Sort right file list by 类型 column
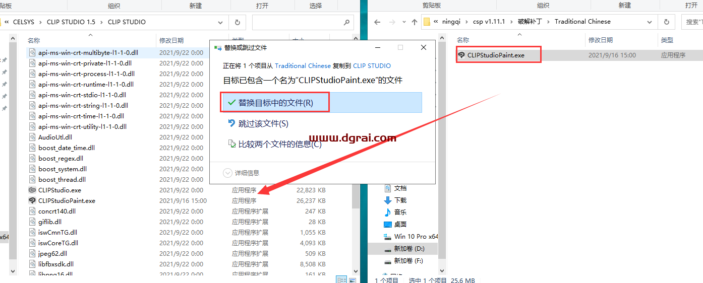703x283 pixels. pos(667,40)
